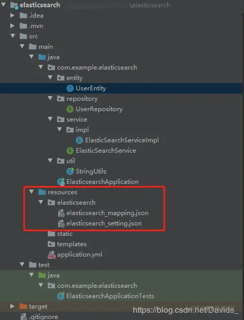Click the elasticsearch_setting.json file icon
This screenshot has width=244, height=320.
[x=61, y=223]
